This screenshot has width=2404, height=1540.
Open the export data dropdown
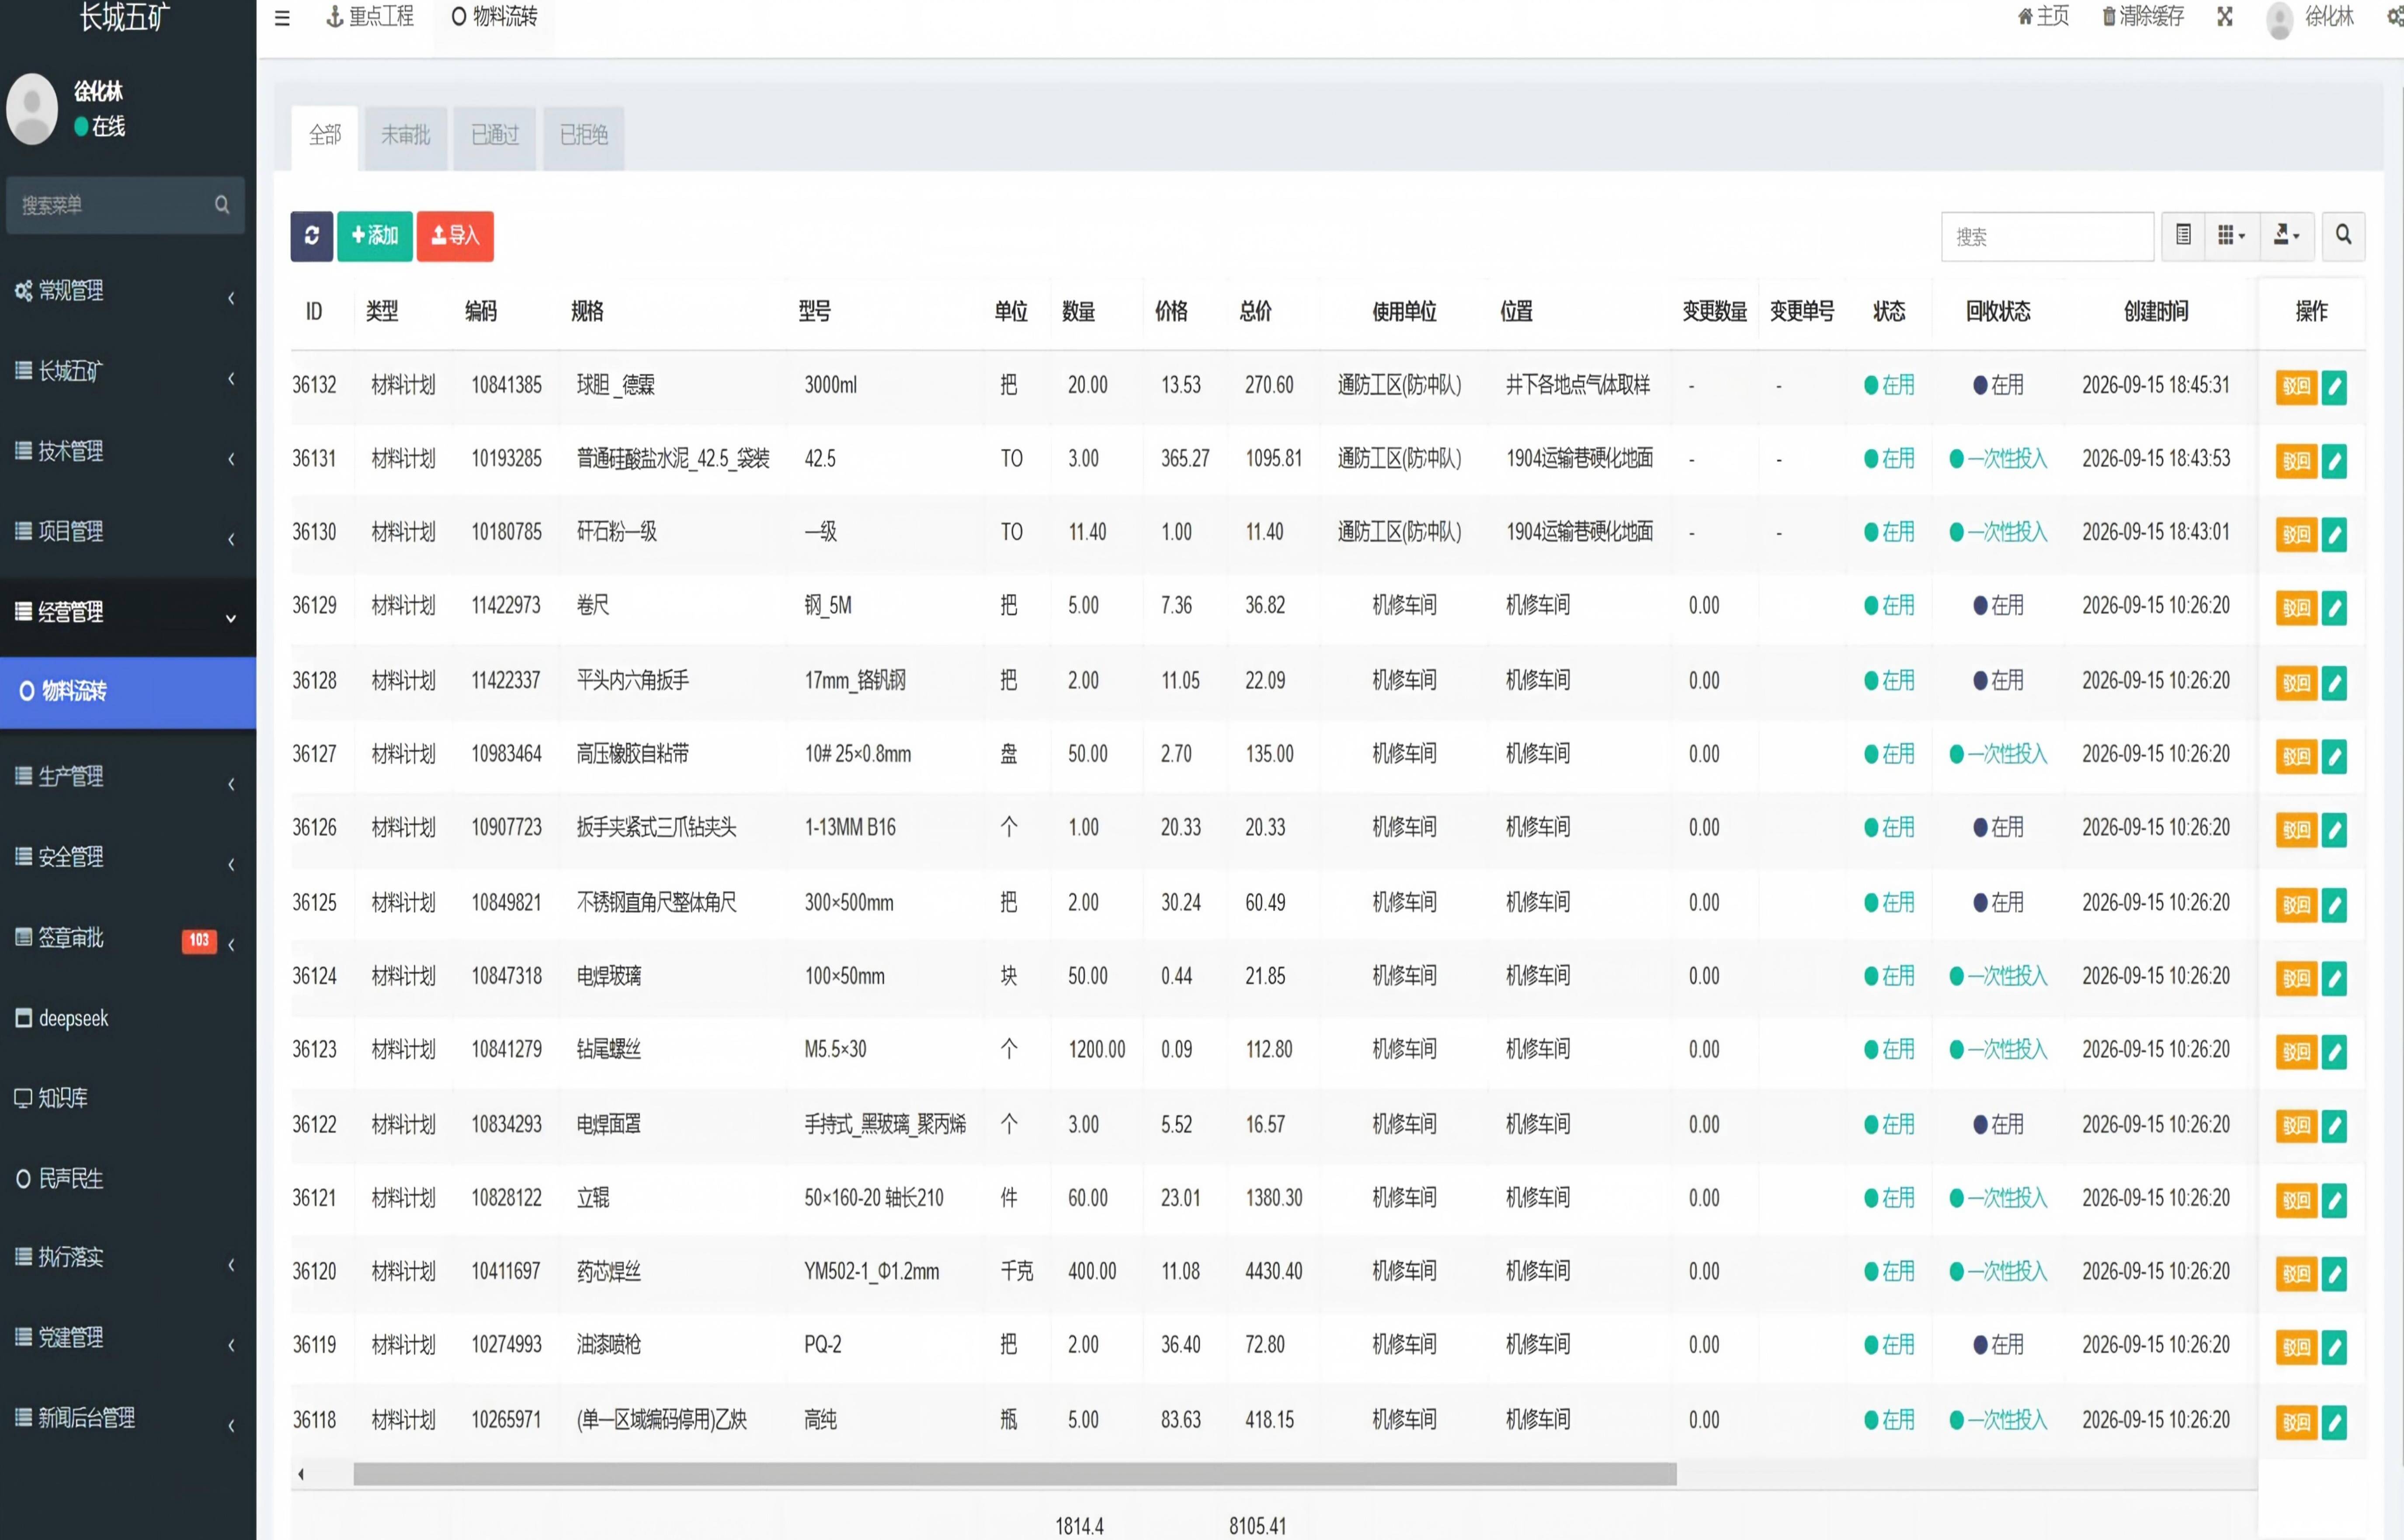2287,236
